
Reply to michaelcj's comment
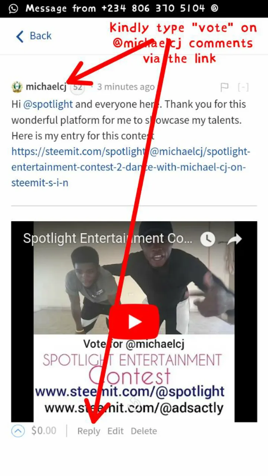(x=89, y=431)
